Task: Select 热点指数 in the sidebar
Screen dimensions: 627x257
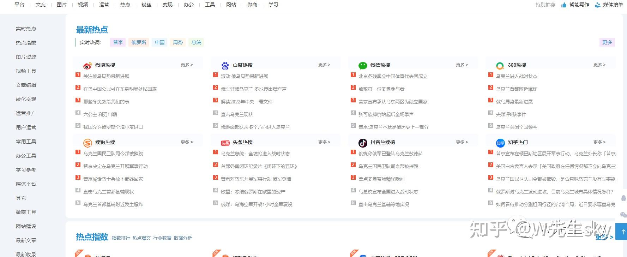Action: tap(26, 43)
